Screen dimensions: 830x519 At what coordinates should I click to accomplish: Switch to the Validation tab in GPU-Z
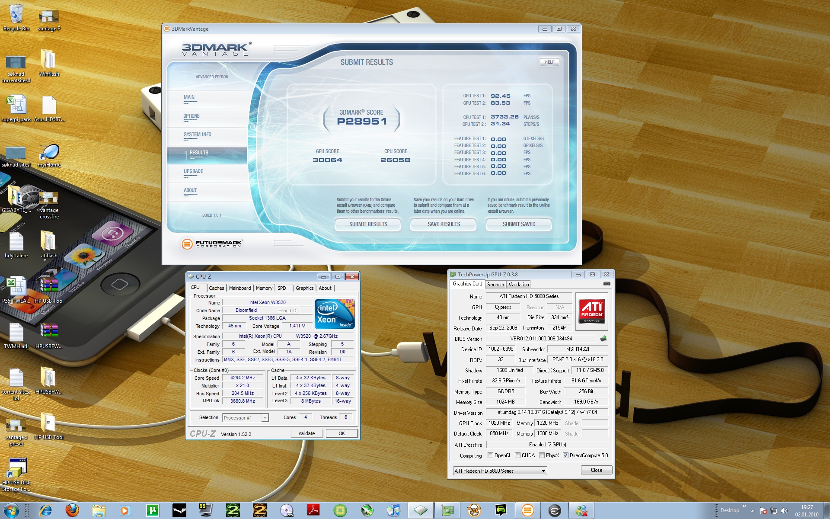[518, 285]
